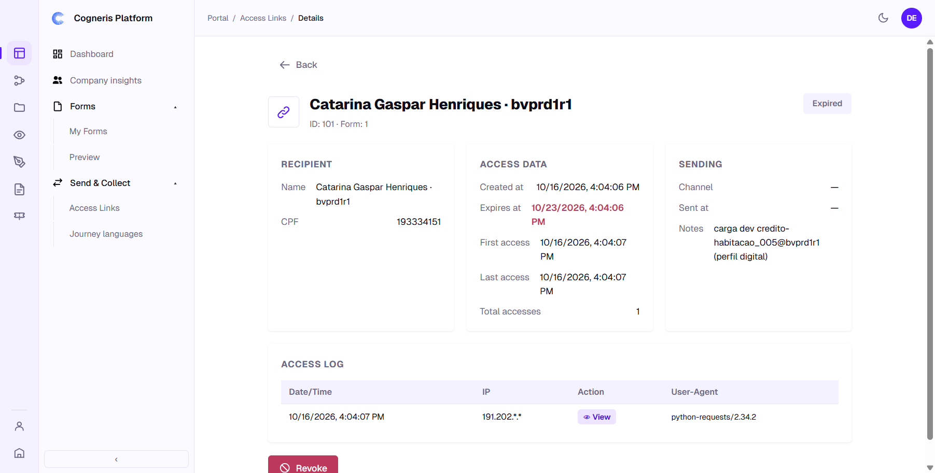This screenshot has width=935, height=473.
Task: Click the Dashboard grid icon
Action: pos(58,54)
